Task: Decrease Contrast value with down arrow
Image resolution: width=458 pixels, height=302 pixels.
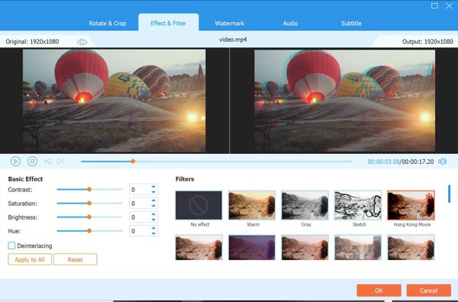Action: click(x=153, y=192)
